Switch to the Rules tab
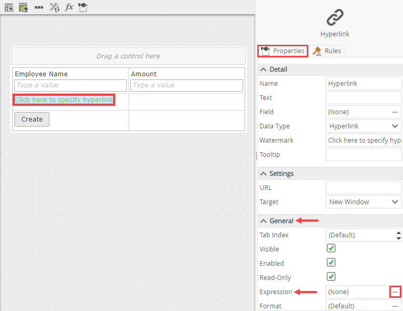This screenshot has width=403, height=311. pos(327,51)
